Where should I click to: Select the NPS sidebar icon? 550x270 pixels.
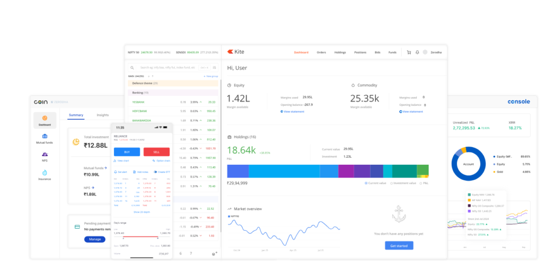click(x=45, y=156)
